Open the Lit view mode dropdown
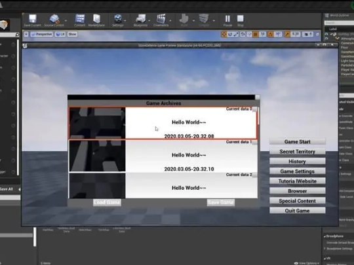This screenshot has width=354, height=265. pos(60,34)
